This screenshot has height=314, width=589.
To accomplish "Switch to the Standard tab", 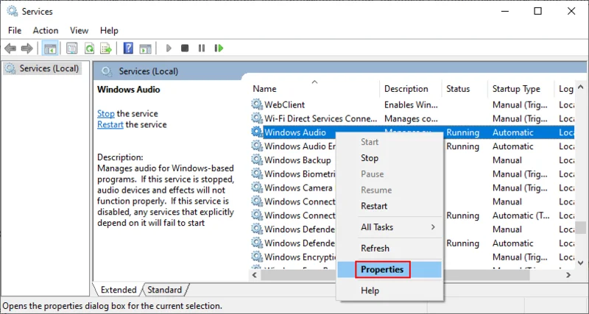I will [164, 290].
